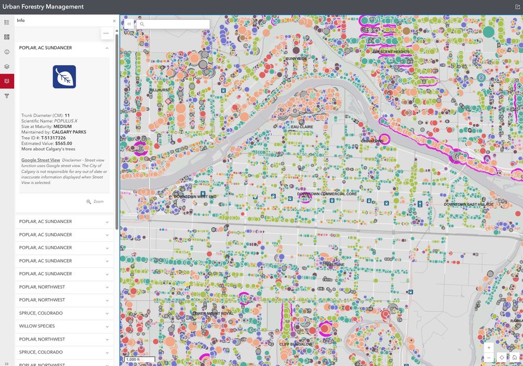The width and height of the screenshot is (523, 366).
Task: Click the EAU CLAIRE map label
Action: click(302, 127)
